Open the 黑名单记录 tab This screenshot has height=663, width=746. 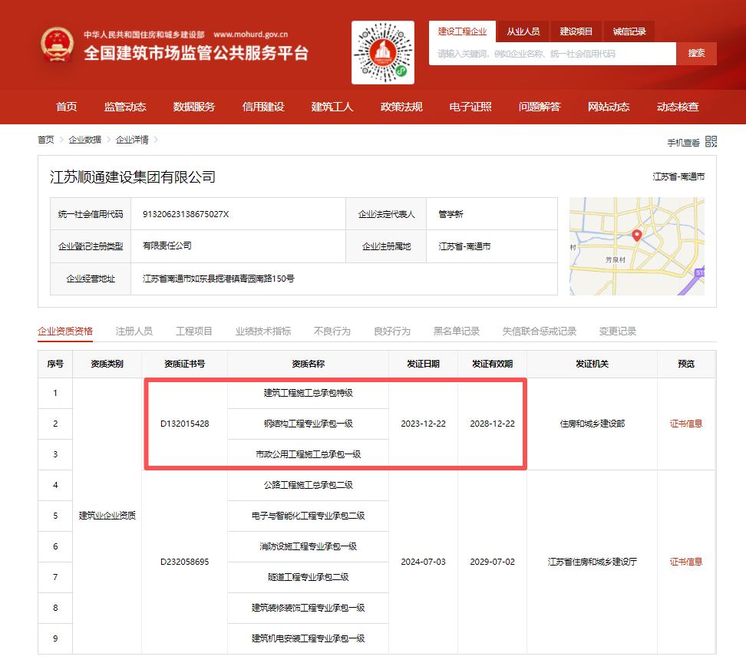tap(457, 331)
